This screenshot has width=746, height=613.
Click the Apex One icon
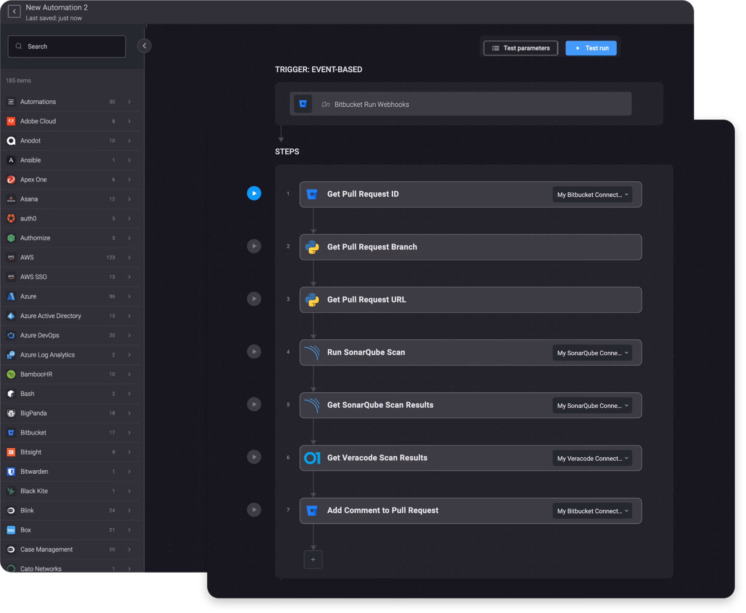(11, 179)
